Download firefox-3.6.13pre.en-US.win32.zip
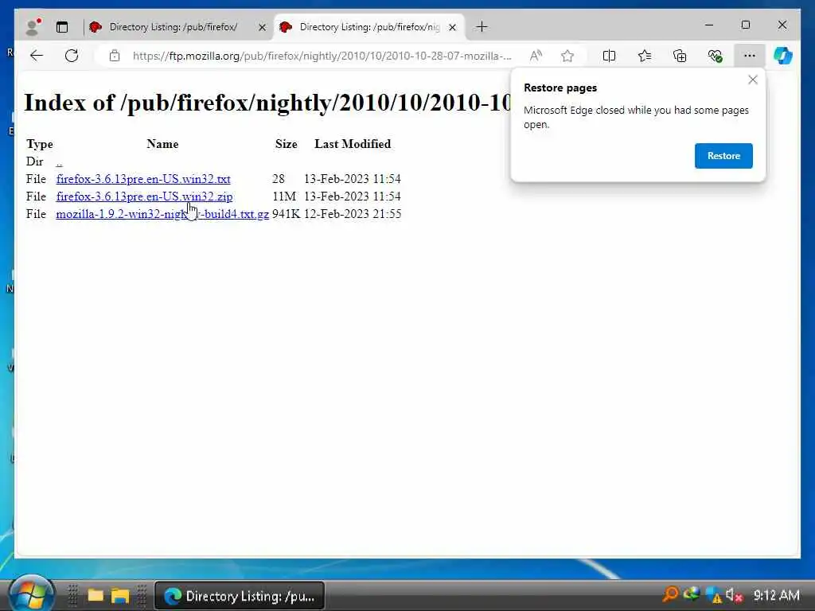Screen dimensions: 815x611 point(145,197)
